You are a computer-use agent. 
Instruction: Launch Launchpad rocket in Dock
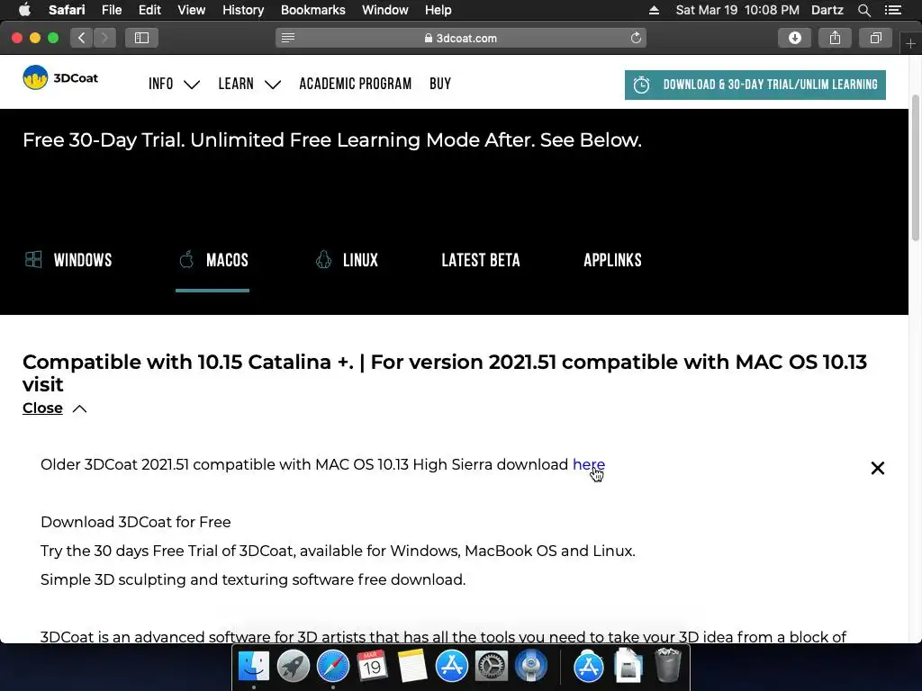click(x=293, y=667)
